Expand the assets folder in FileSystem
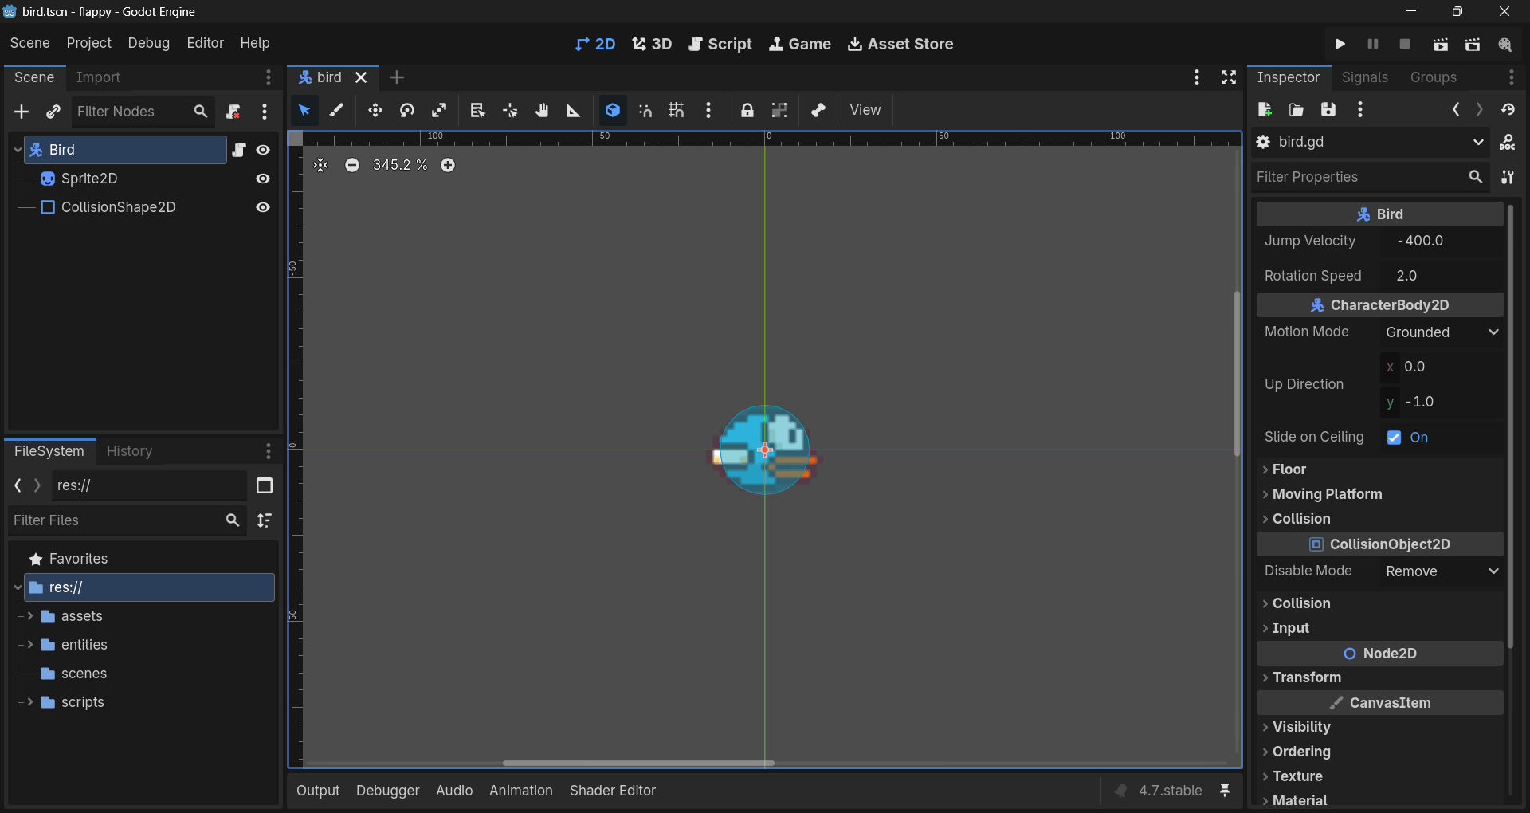Screen dimensions: 1530x813 tap(30, 616)
